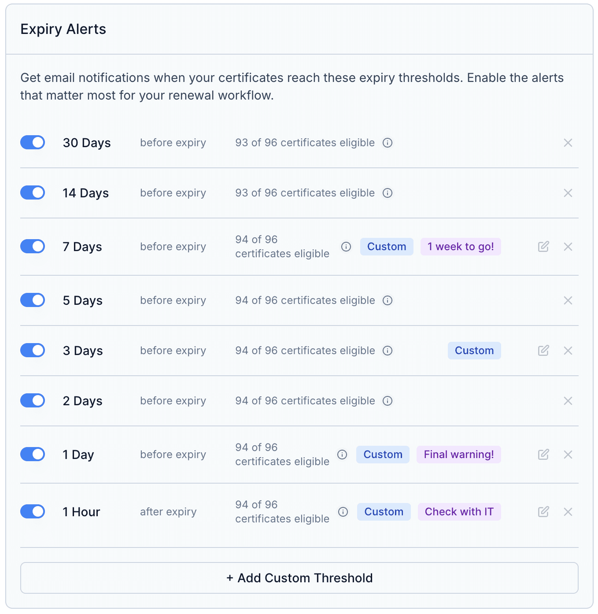598x614 pixels.
Task: Turn off the 7 Days alert
Action: (33, 247)
